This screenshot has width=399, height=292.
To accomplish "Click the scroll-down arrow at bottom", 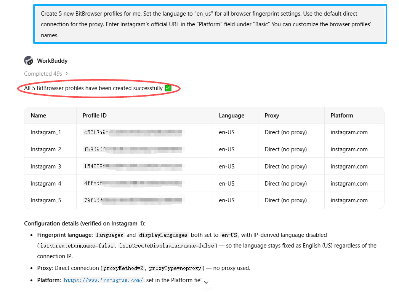I will tap(207, 282).
